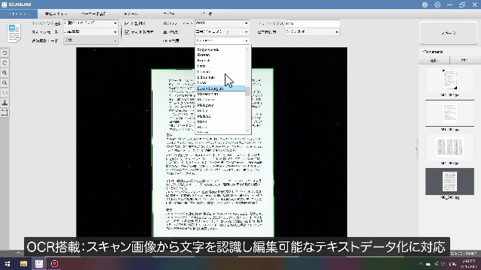The height and width of the screenshot is (270, 481).
Task: Select the zoom out magnifier tool
Action: pos(5,83)
